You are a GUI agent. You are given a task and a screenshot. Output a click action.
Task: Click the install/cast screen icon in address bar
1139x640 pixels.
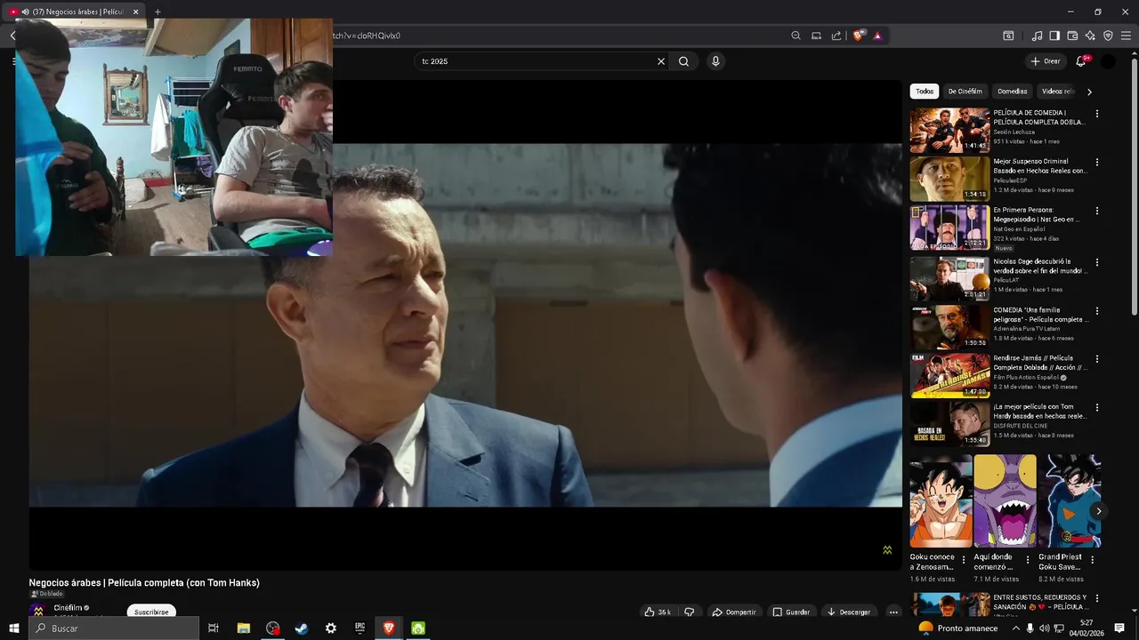pyautogui.click(x=816, y=36)
